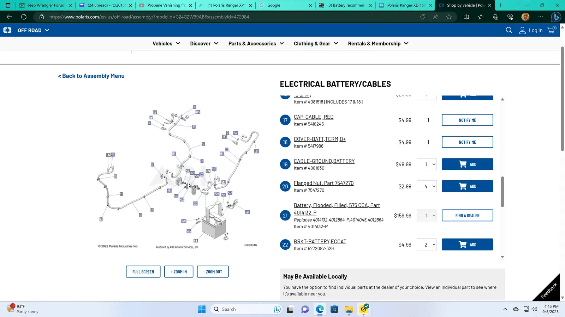Open quantity dropdown for Flanged Nut
This screenshot has height=317, width=565.
pos(427,186)
